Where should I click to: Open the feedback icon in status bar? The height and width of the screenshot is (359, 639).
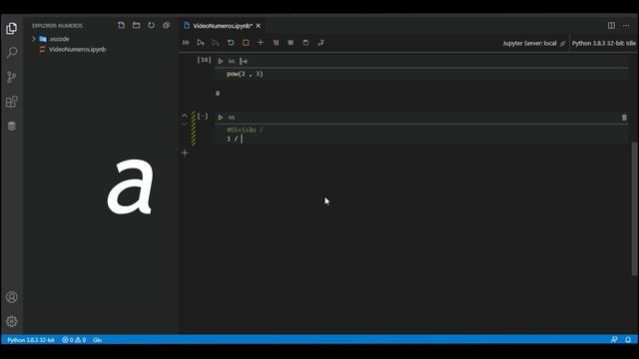pyautogui.click(x=614, y=339)
